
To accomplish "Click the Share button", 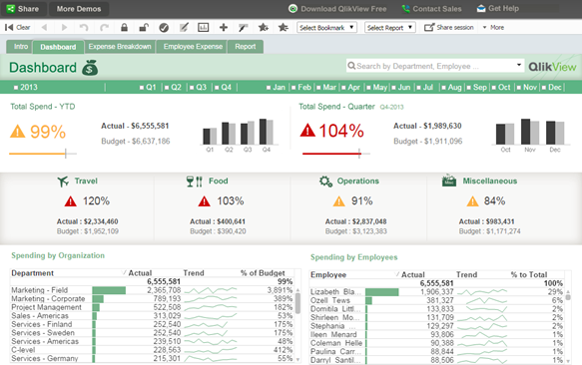I will coord(23,9).
